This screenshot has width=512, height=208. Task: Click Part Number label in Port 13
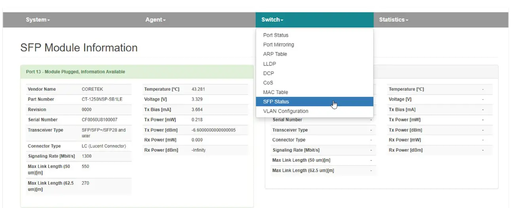(x=41, y=99)
